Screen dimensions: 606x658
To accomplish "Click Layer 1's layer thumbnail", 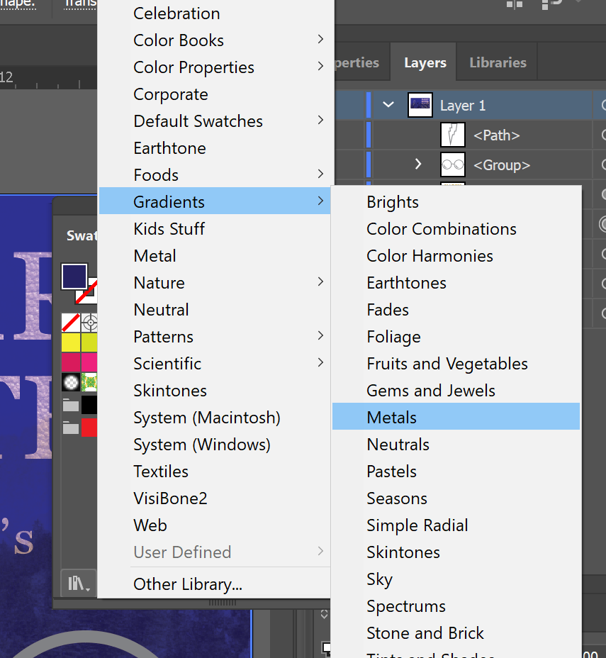I will [x=420, y=105].
